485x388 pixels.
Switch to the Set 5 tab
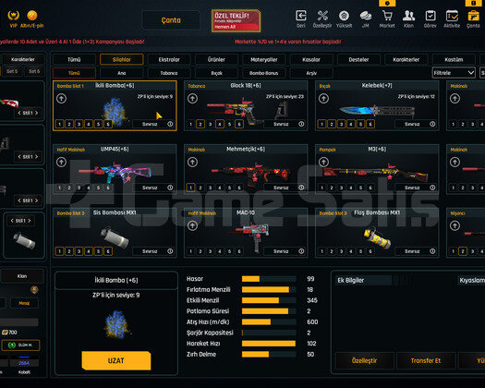[12, 71]
